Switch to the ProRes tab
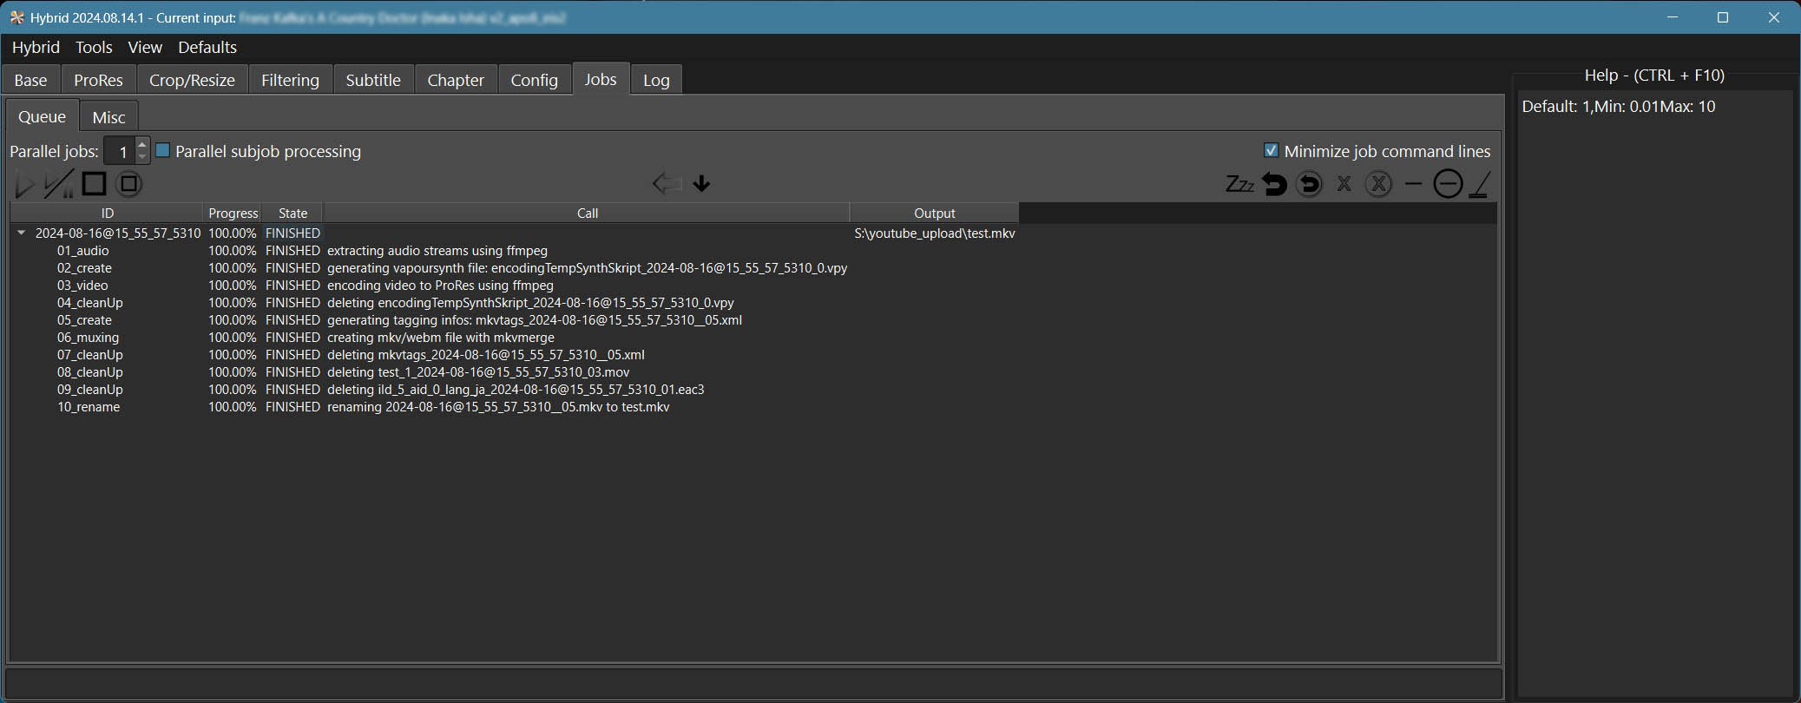1801x703 pixels. pyautogui.click(x=98, y=80)
